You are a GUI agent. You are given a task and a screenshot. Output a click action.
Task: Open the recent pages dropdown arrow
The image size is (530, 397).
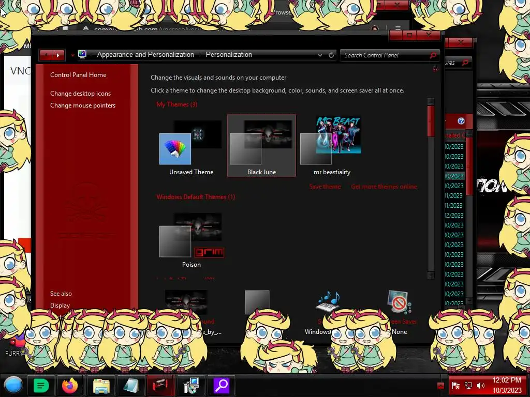pyautogui.click(x=72, y=55)
